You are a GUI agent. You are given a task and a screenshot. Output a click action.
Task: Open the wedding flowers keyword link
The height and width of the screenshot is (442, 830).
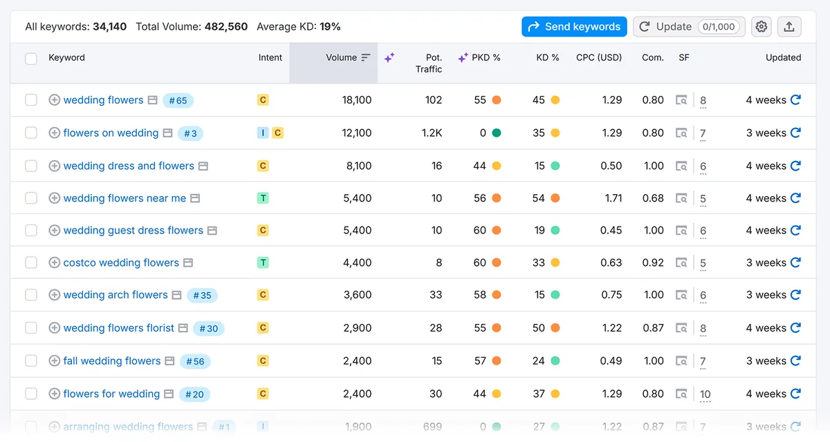coord(104,100)
